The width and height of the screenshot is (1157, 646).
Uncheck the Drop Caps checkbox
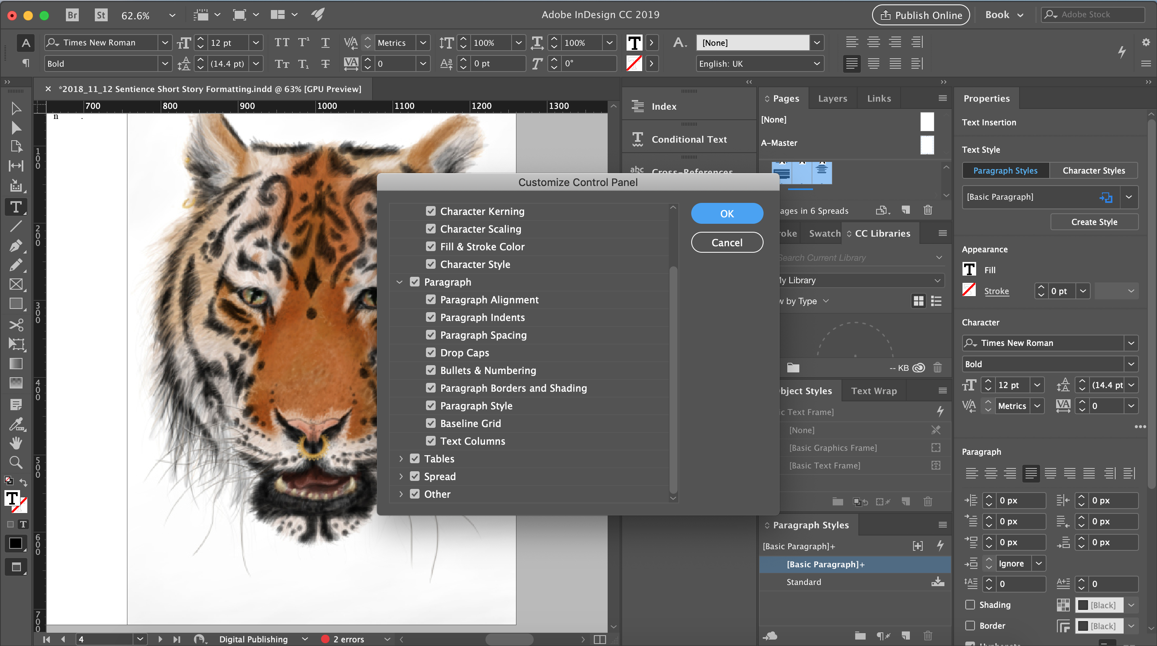431,352
